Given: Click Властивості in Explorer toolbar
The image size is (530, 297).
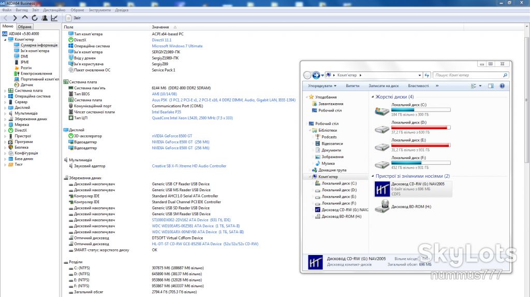Looking at the screenshot, I should click(x=418, y=86).
